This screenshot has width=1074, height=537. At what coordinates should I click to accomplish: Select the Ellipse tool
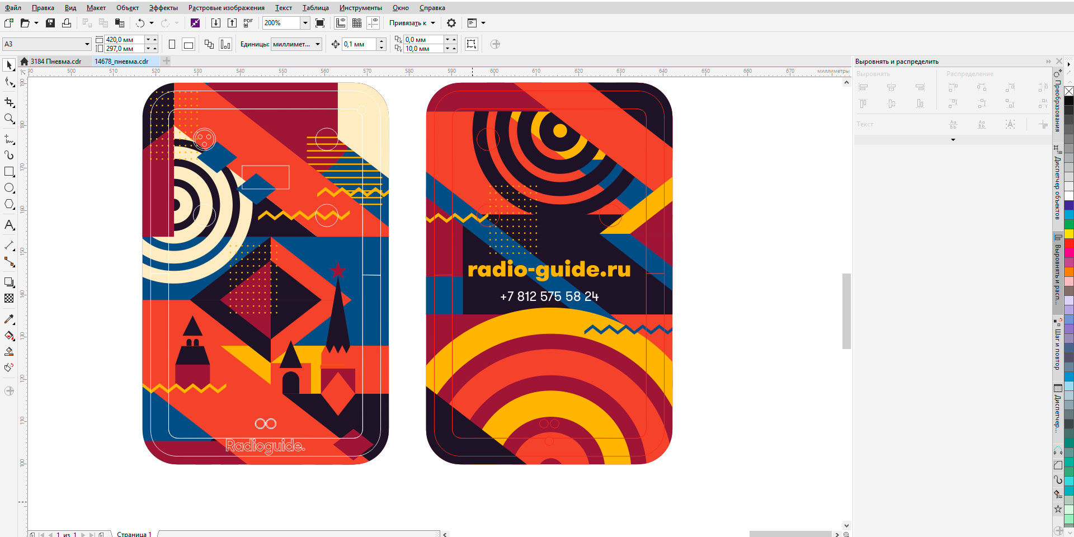pos(9,188)
